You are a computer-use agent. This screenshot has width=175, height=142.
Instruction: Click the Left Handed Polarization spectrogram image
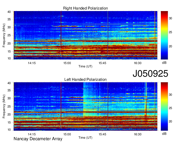pyautogui.click(x=85, y=106)
